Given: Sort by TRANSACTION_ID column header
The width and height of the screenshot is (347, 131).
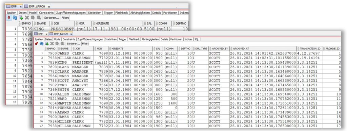Looking at the screenshot, I should (x=309, y=48).
